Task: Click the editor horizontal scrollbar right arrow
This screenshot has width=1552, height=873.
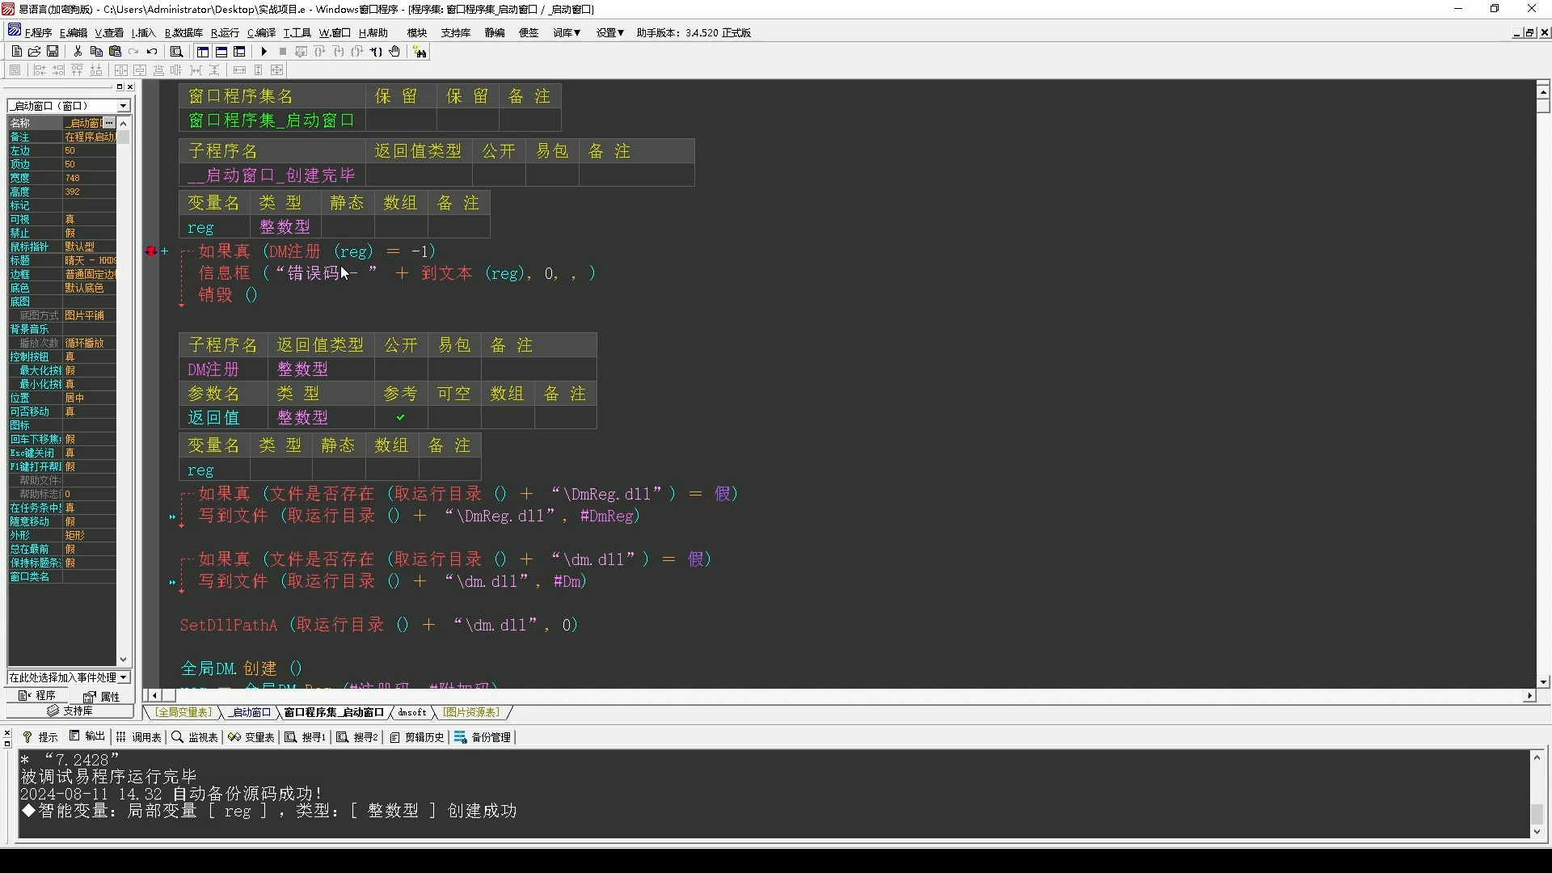Action: tap(1529, 695)
